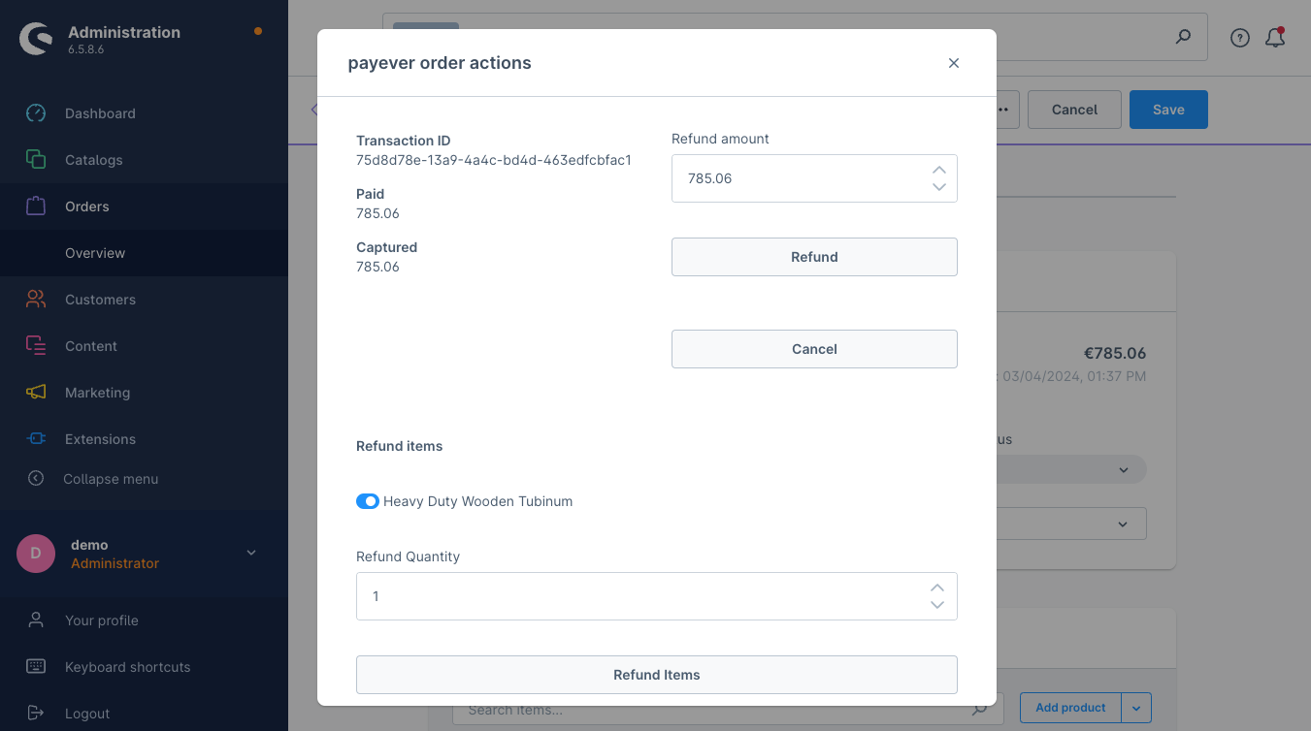This screenshot has width=1311, height=731.
Task: Click the Keyboard shortcuts icon
Action: [36, 667]
